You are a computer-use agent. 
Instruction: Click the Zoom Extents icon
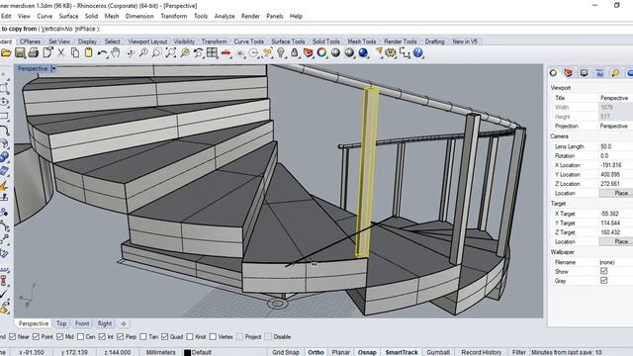[171, 52]
